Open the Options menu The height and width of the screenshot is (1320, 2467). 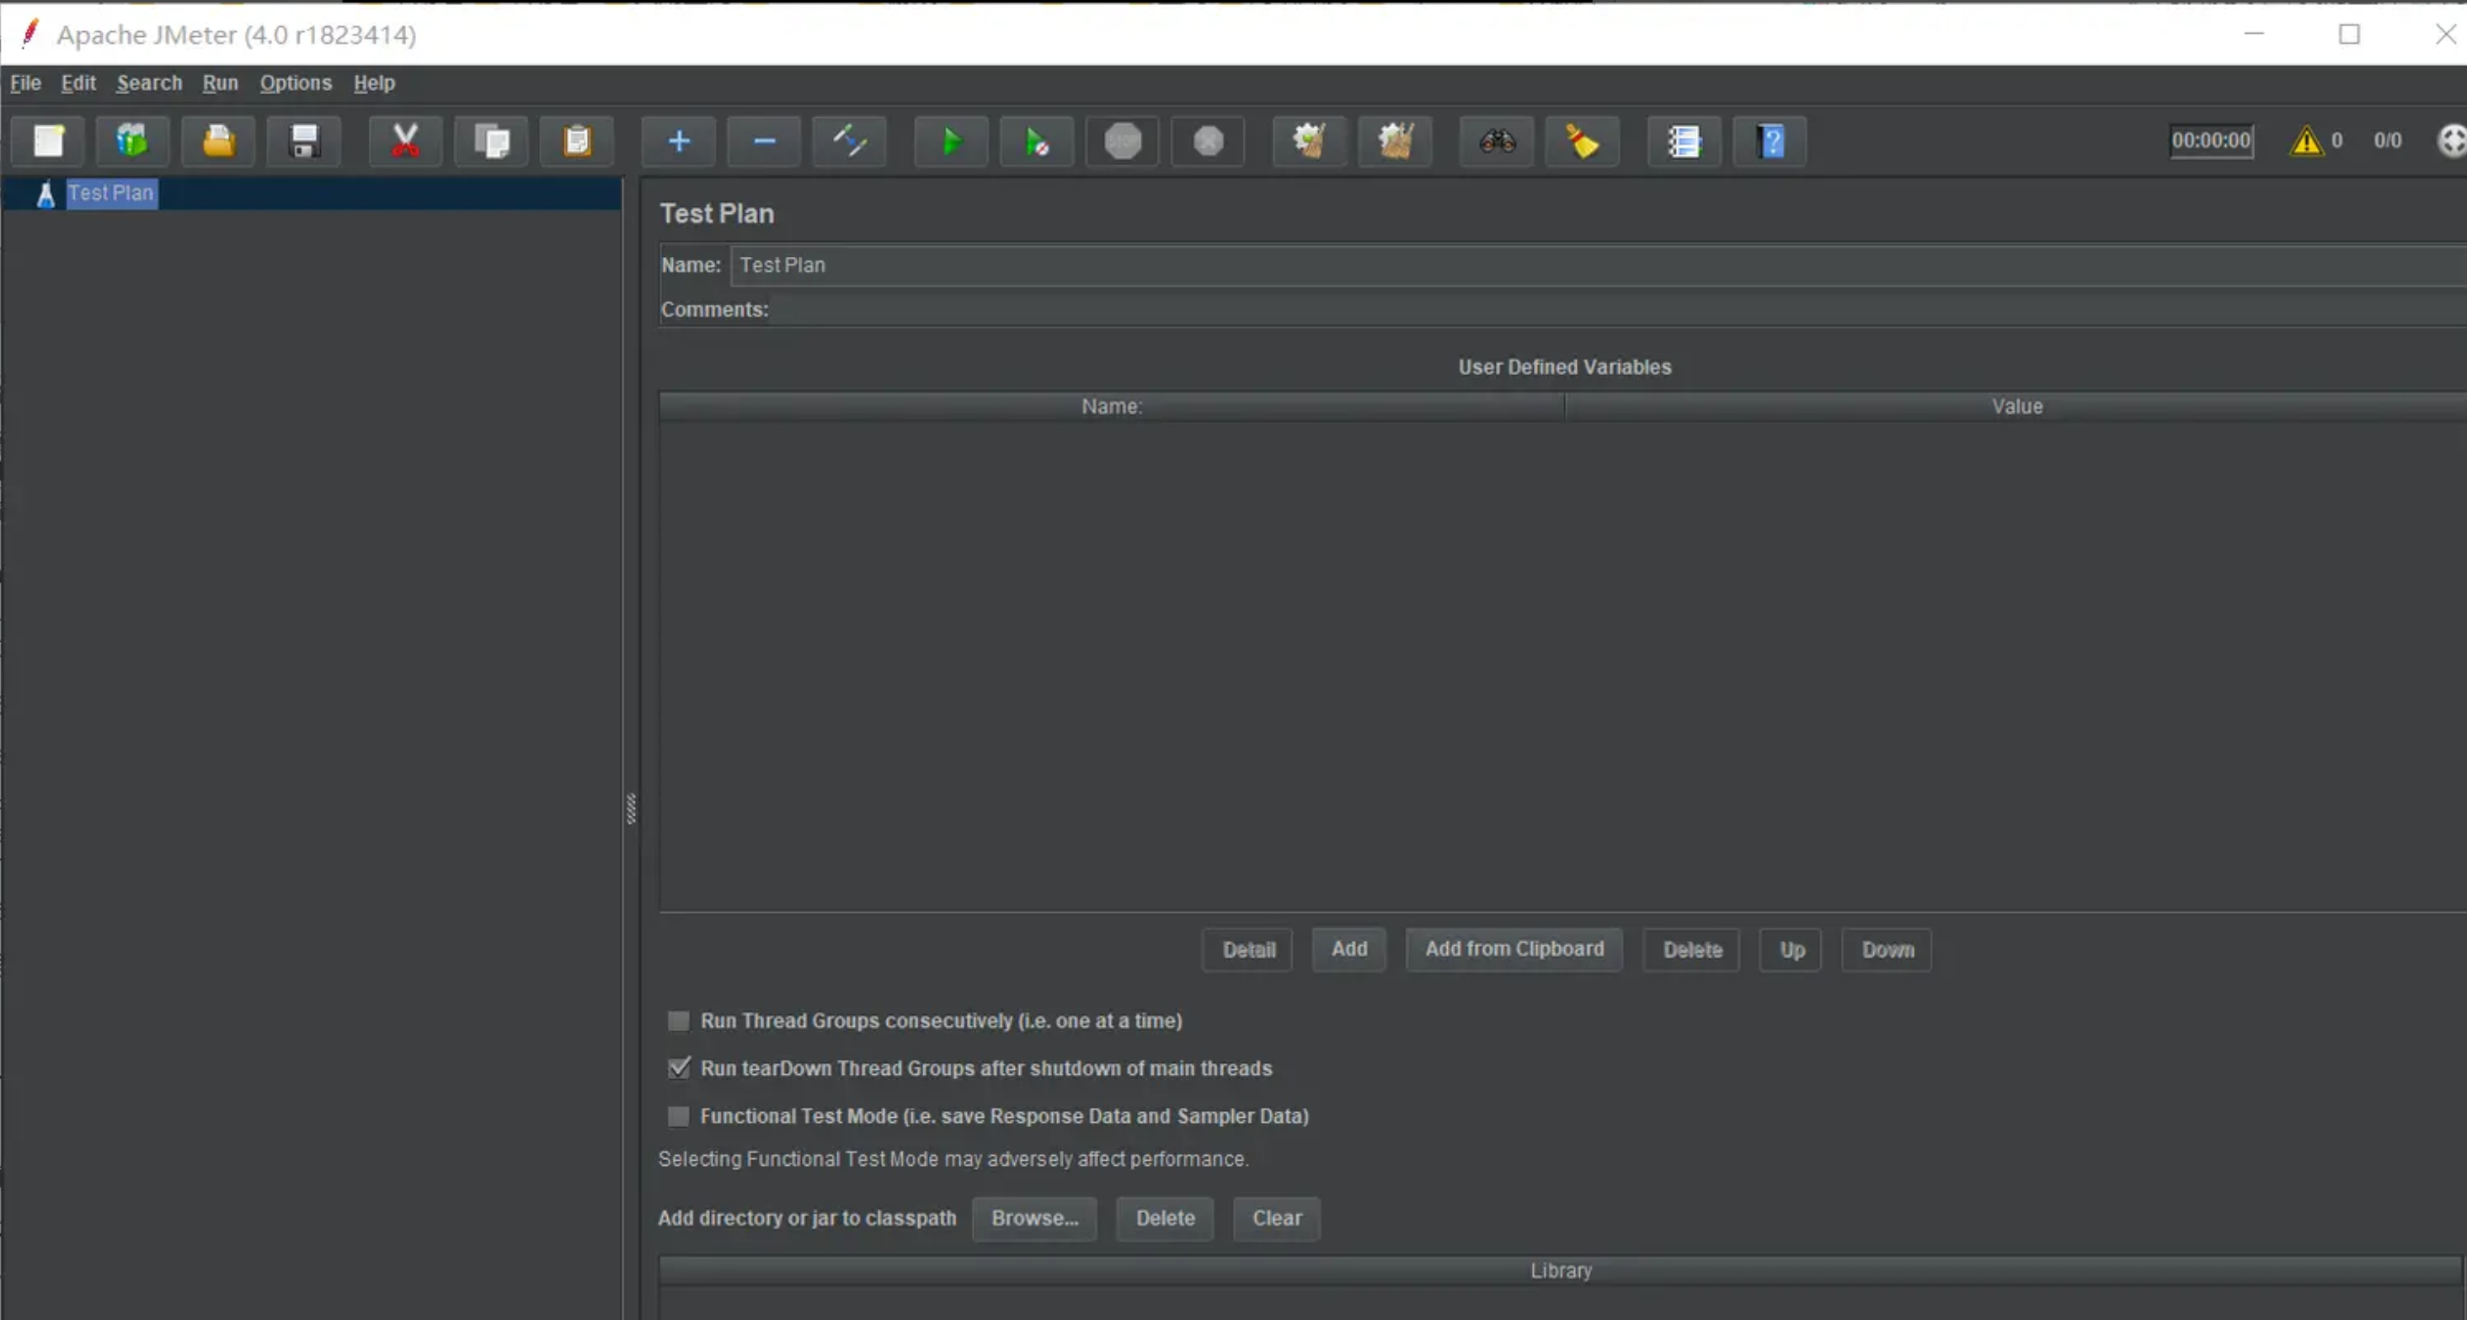(x=295, y=83)
